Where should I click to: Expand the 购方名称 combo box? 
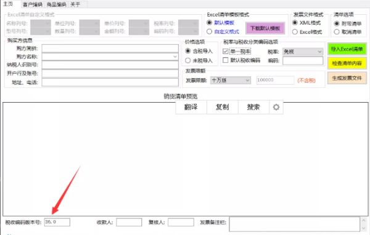[175, 57]
